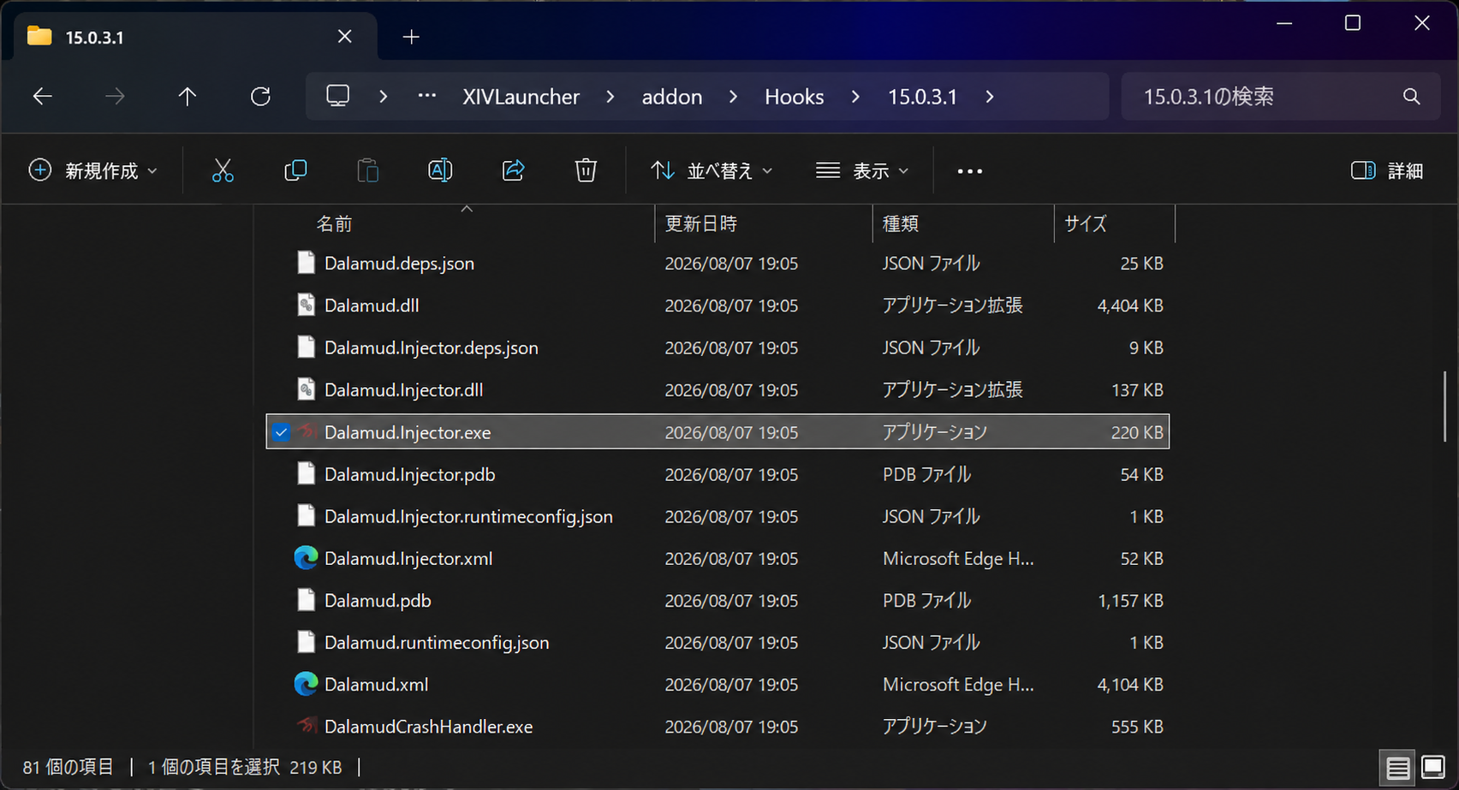This screenshot has width=1459, height=790.
Task: Click the Paste clipboard icon
Action: 367,171
